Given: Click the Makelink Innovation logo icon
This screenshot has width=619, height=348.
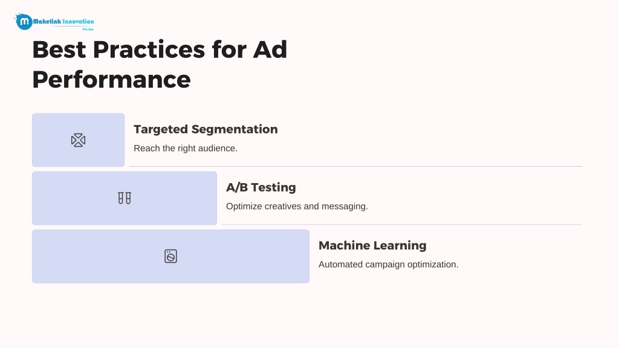Looking at the screenshot, I should pyautogui.click(x=24, y=22).
